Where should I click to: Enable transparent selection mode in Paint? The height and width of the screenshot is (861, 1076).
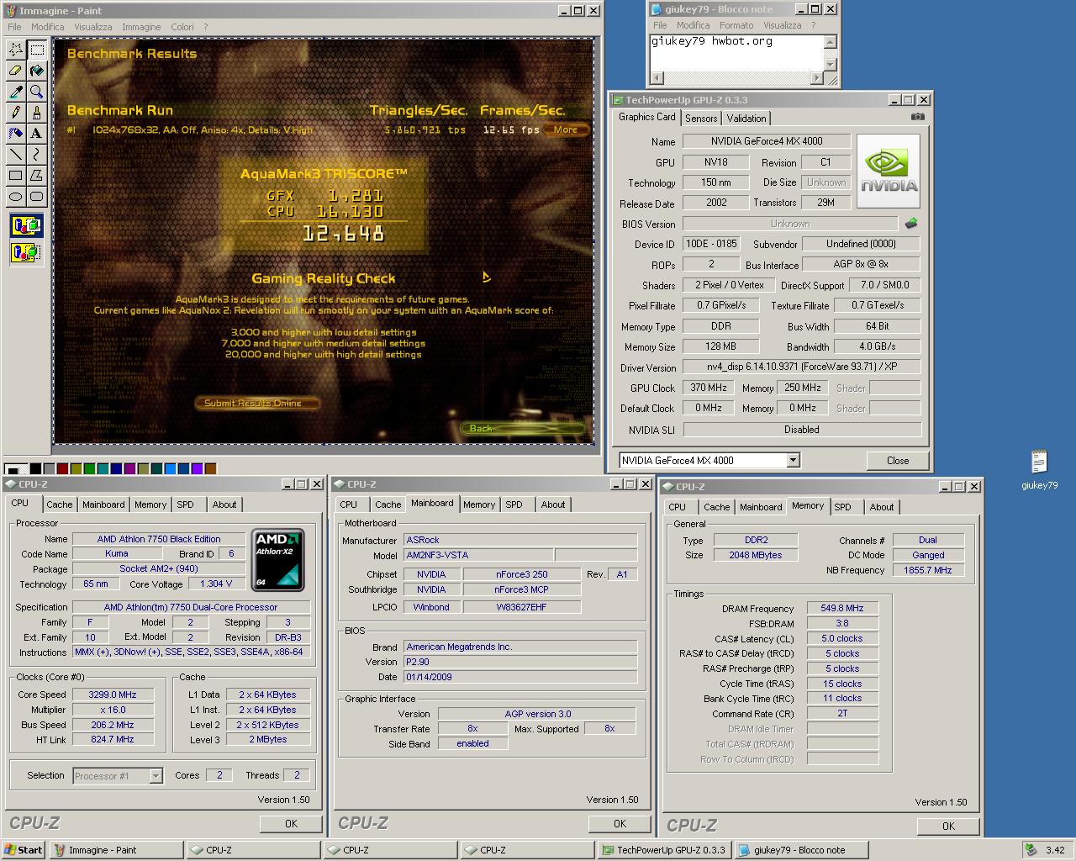(x=26, y=251)
